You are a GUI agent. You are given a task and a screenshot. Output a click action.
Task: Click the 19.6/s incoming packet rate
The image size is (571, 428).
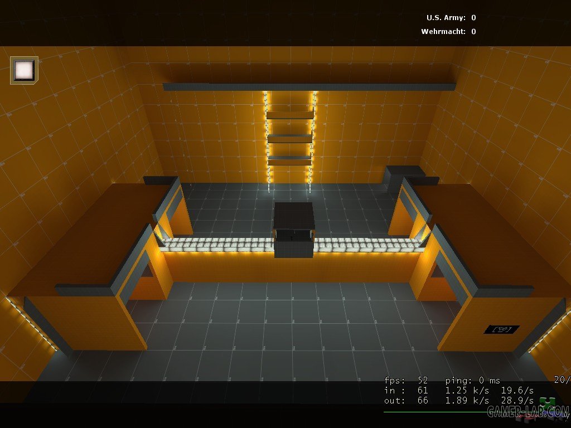coord(517,391)
